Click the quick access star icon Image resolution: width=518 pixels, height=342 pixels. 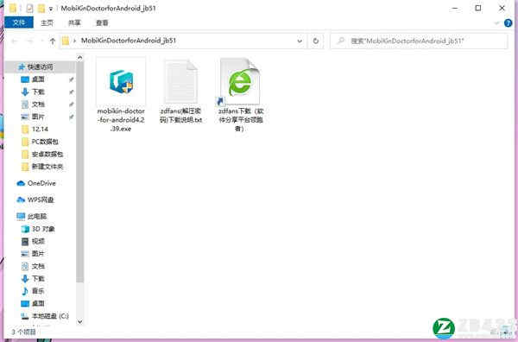pos(22,66)
